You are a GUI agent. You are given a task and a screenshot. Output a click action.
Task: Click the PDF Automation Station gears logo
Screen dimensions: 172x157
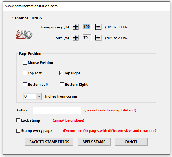24,35
